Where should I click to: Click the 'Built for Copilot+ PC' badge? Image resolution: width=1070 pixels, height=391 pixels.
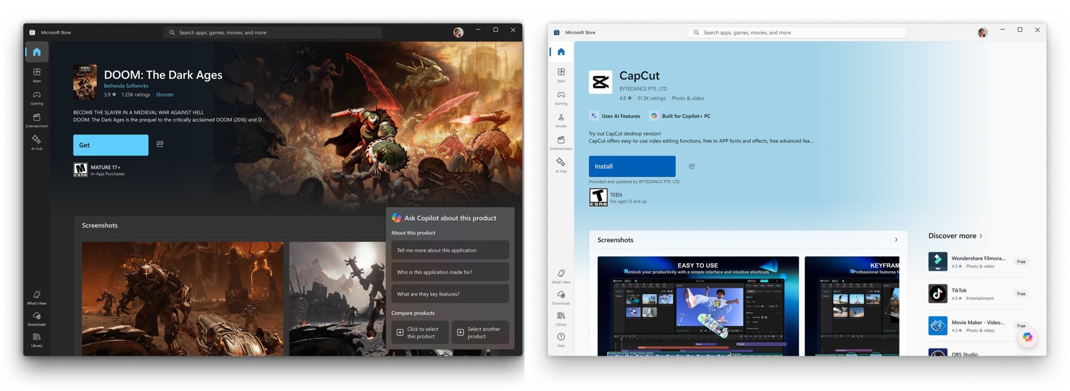tap(680, 116)
